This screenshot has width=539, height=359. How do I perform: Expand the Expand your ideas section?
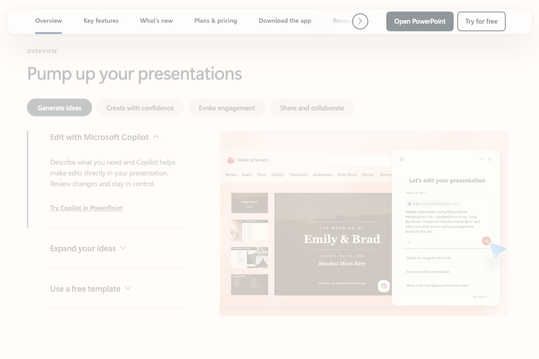tap(88, 248)
